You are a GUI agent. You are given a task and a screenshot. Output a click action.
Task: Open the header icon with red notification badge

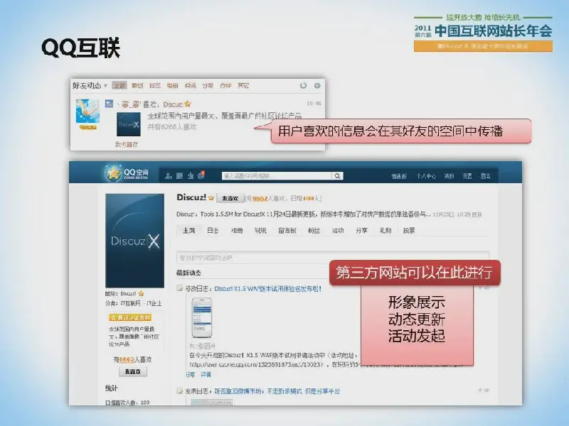[201, 175]
